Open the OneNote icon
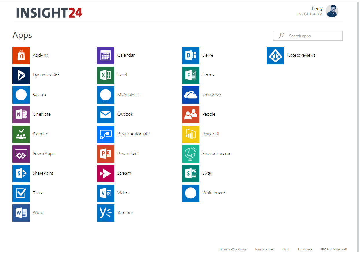Screen dimensions: 360x254 tap(21, 115)
